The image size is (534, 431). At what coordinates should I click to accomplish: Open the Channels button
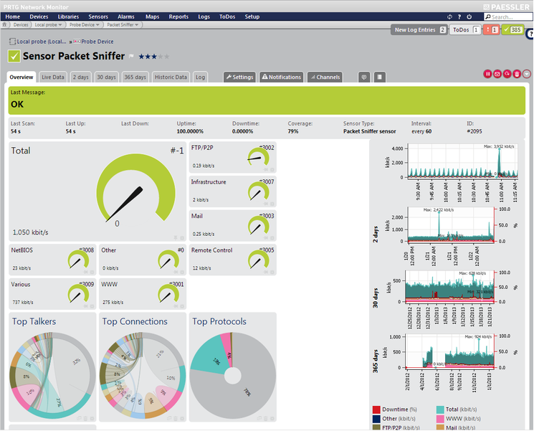(x=325, y=77)
